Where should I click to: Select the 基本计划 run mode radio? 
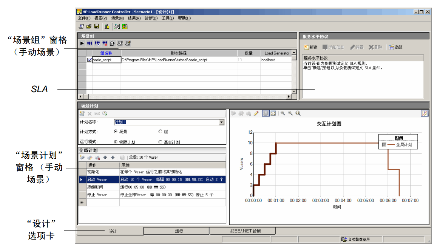pos(160,142)
